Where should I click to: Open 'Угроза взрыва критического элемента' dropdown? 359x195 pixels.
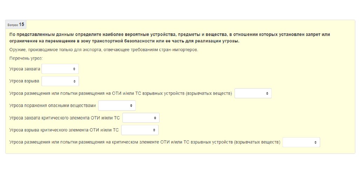coord(140,130)
